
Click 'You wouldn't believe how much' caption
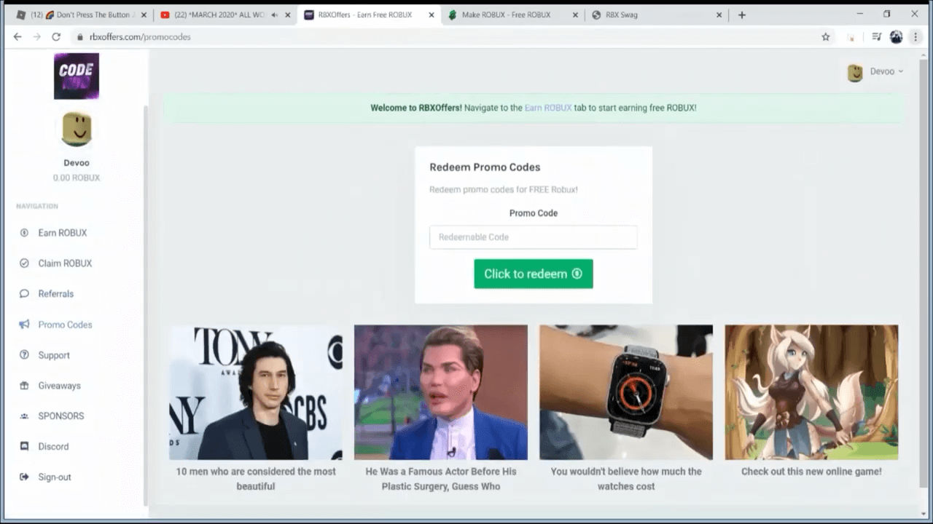[626, 479]
